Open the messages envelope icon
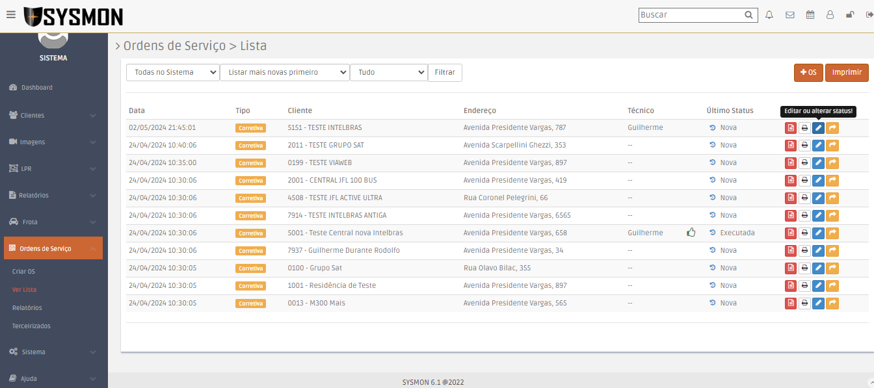 pyautogui.click(x=789, y=15)
